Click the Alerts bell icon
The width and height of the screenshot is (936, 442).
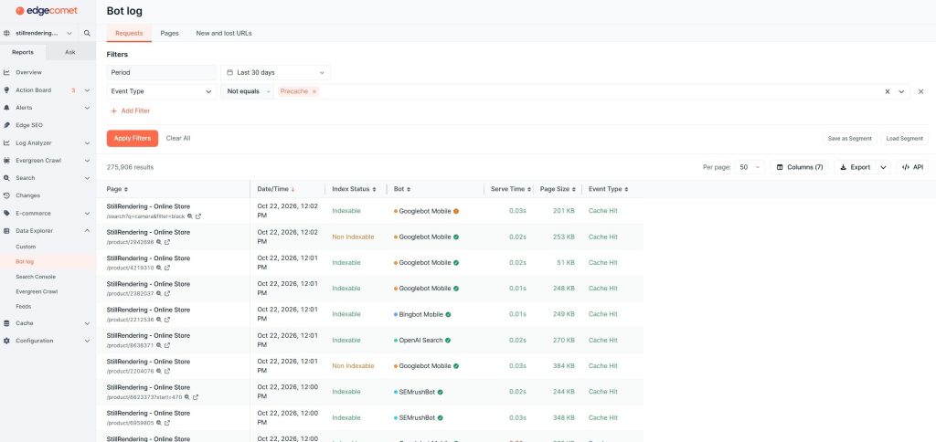click(x=6, y=108)
